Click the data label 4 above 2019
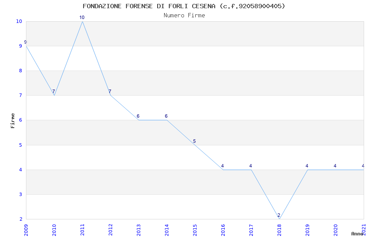Image resolution: width=368 pixels, height=238 pixels. (307, 166)
